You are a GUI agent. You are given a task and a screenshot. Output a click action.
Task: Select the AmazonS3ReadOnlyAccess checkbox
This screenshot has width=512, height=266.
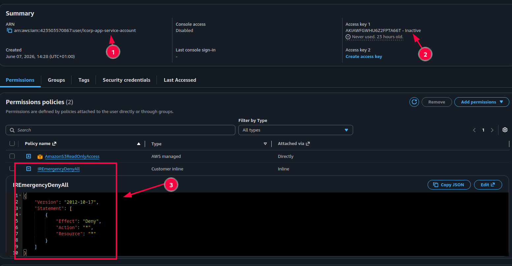(x=12, y=156)
